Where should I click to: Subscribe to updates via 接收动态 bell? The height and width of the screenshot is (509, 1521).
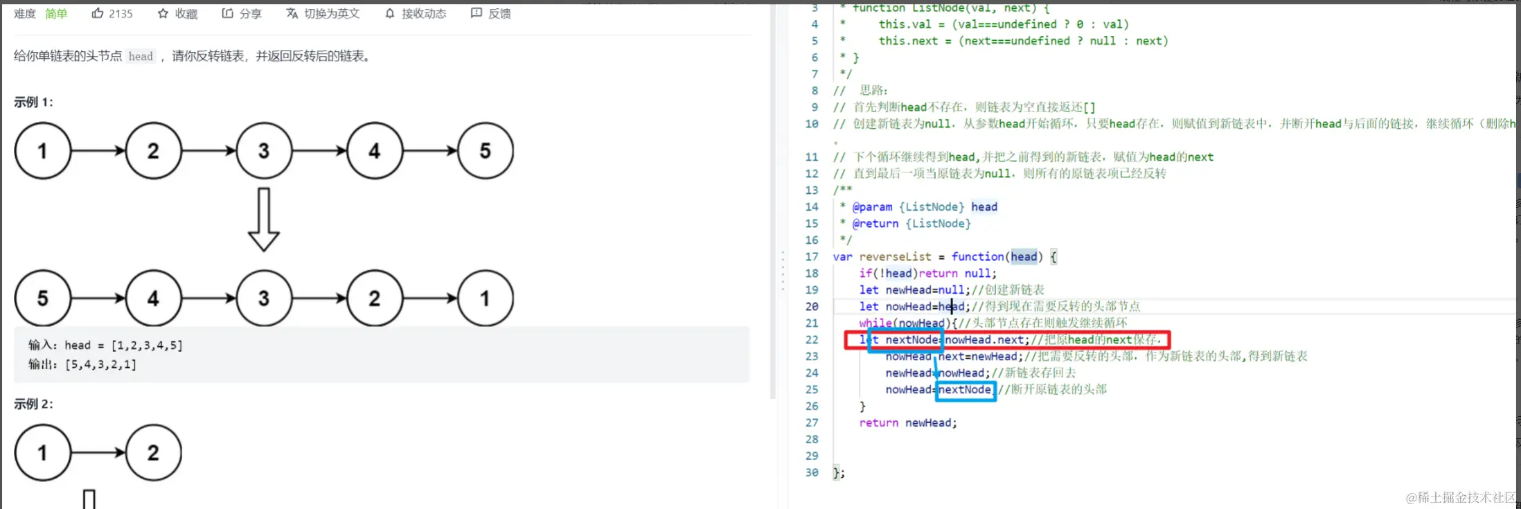[x=416, y=13]
